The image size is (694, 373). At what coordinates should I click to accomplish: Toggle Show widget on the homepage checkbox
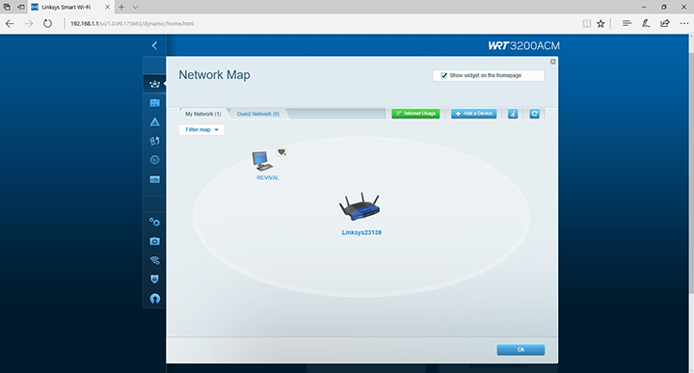(x=444, y=76)
